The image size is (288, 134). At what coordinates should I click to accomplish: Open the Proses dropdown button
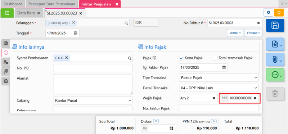tap(253, 33)
